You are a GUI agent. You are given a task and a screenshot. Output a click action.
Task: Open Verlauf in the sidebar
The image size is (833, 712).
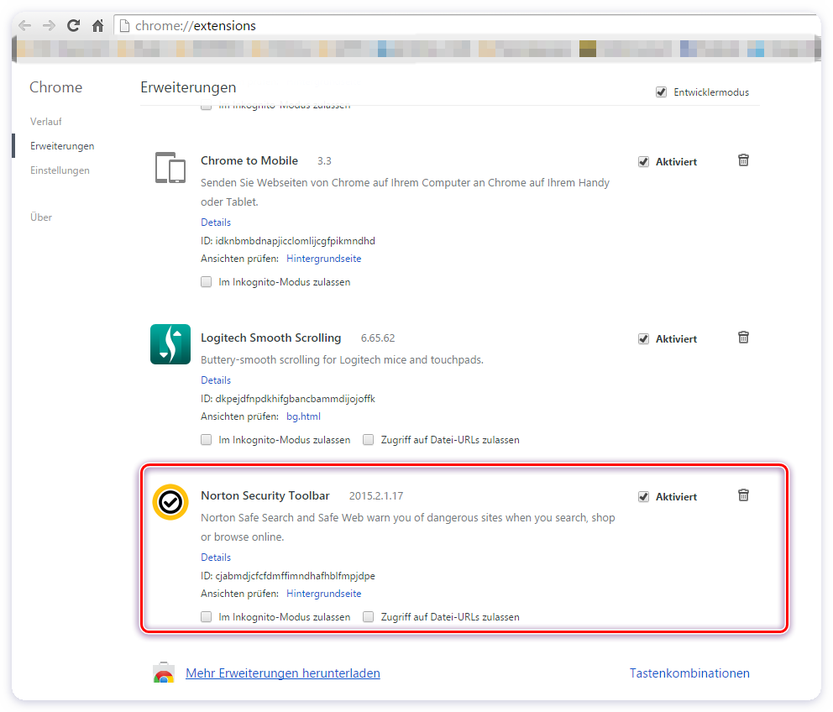tap(45, 121)
